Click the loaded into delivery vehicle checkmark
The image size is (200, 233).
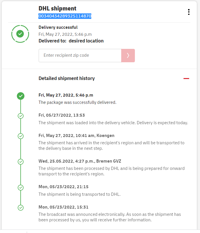(21, 116)
